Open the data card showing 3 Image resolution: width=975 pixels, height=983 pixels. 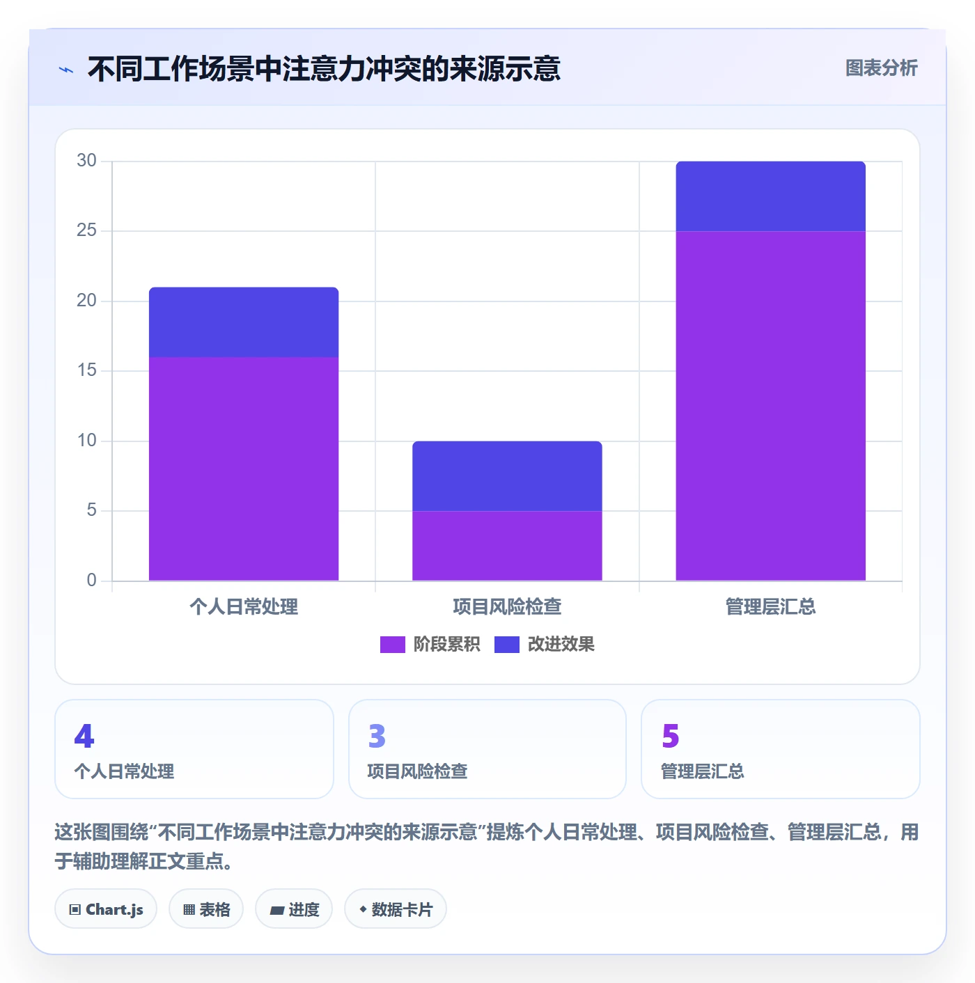pyautogui.click(x=487, y=749)
